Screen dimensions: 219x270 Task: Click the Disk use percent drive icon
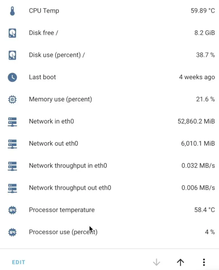point(12,55)
